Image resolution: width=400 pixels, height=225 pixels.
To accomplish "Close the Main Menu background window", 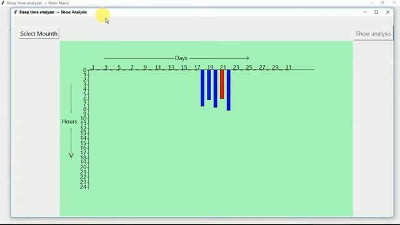I will tap(394, 2).
